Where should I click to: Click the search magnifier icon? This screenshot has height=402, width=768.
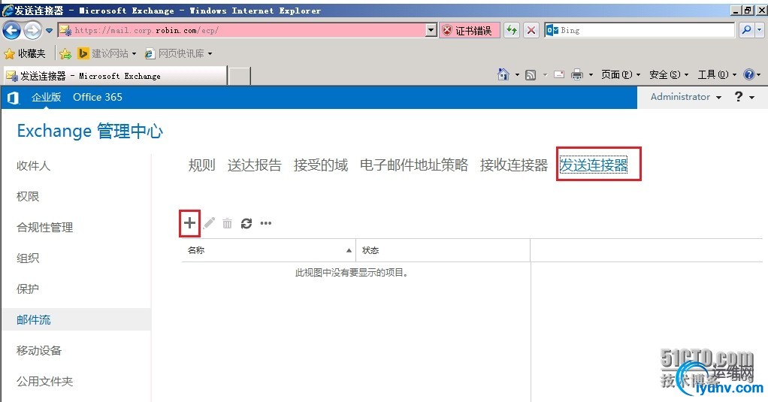[x=746, y=30]
